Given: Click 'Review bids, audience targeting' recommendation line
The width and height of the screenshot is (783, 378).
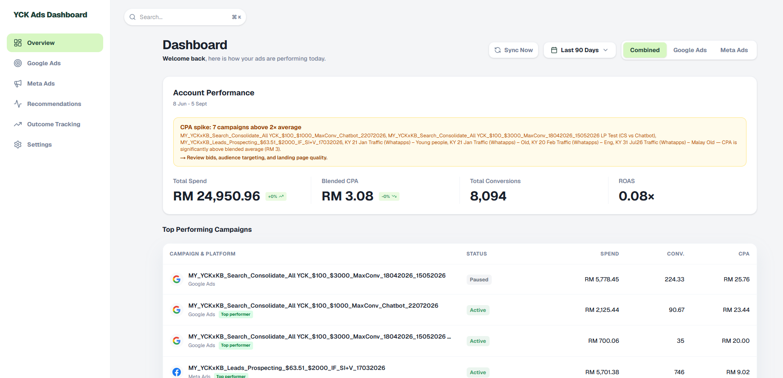Looking at the screenshot, I should coord(253,158).
